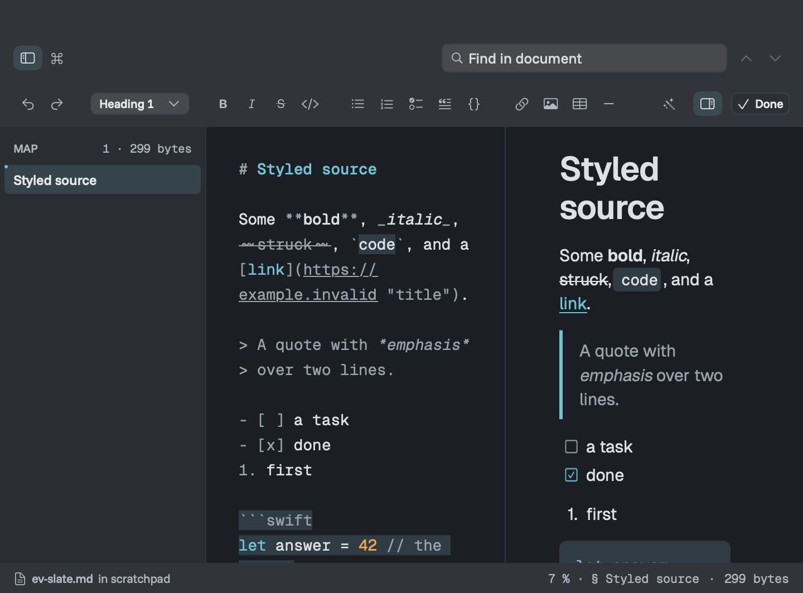
Task: Apply bold formatting
Action: (x=223, y=104)
